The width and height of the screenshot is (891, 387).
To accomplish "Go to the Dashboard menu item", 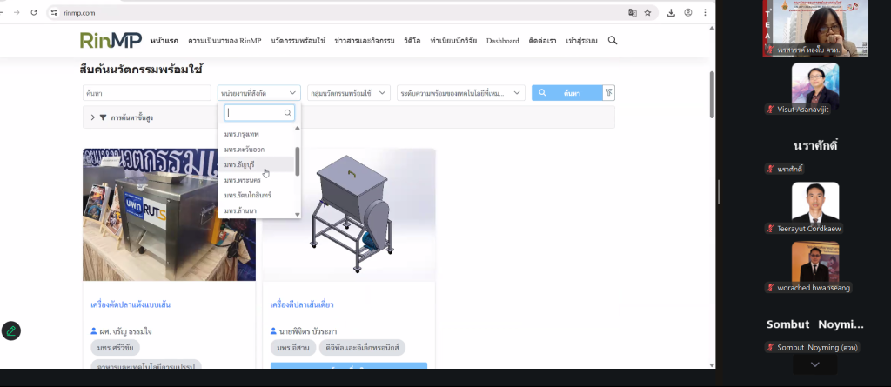I will click(x=502, y=41).
